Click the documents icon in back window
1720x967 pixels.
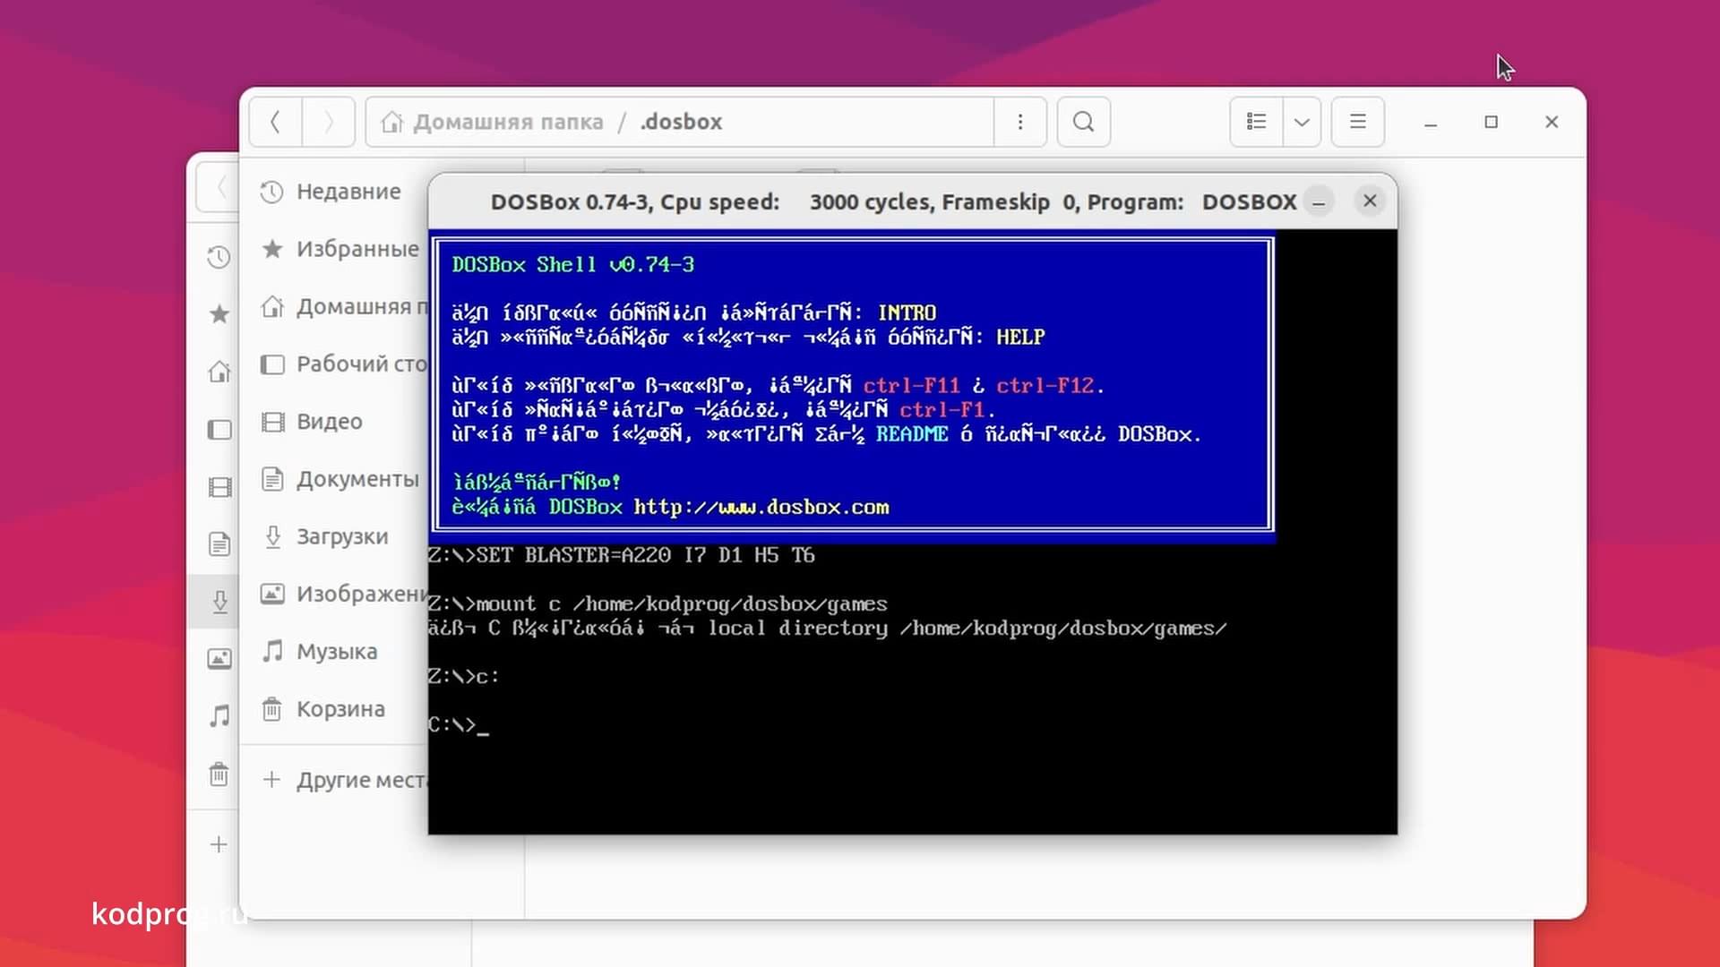219,544
